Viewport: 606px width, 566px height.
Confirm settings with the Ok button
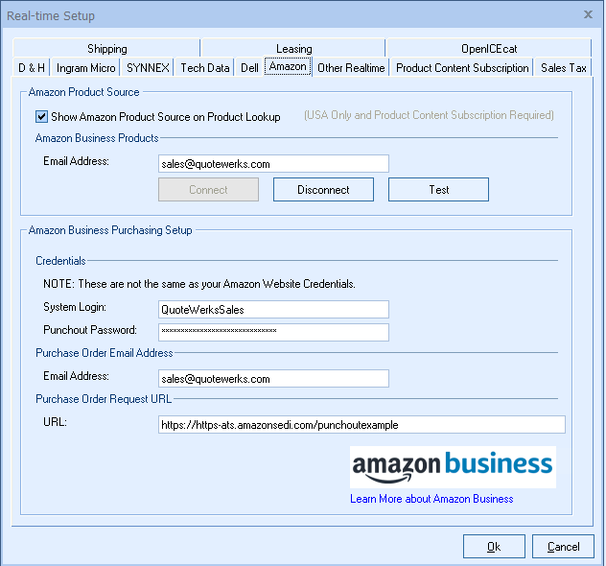pyautogui.click(x=494, y=547)
